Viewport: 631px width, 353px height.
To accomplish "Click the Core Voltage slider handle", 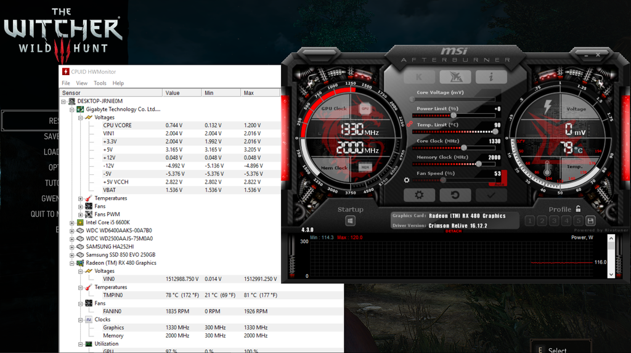I will click(412, 99).
